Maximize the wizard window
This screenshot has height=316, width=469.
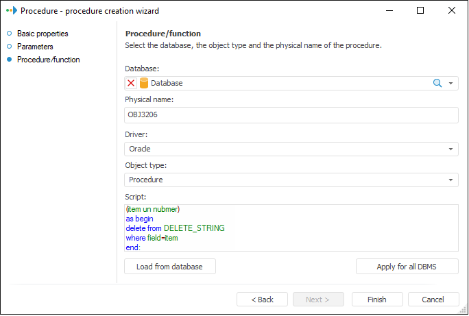[x=420, y=10]
